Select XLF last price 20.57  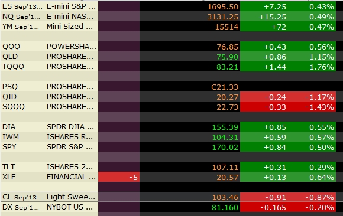[227, 177]
